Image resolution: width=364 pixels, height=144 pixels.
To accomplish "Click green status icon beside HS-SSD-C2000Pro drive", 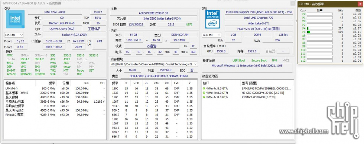I will coord(204,93).
